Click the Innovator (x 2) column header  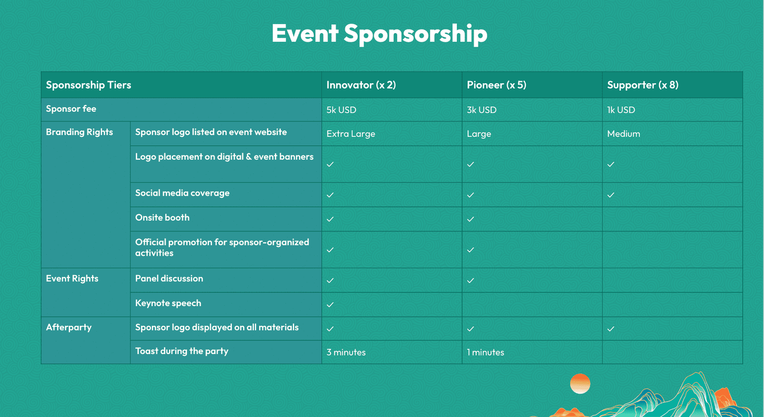(x=361, y=85)
